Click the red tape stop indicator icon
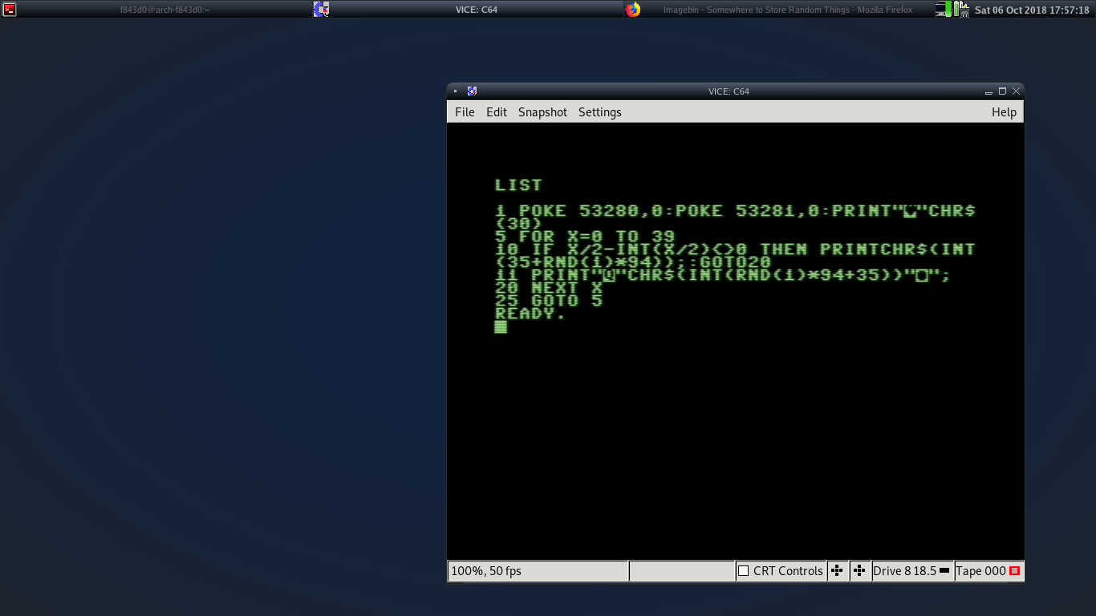This screenshot has width=1096, height=616. [1014, 571]
